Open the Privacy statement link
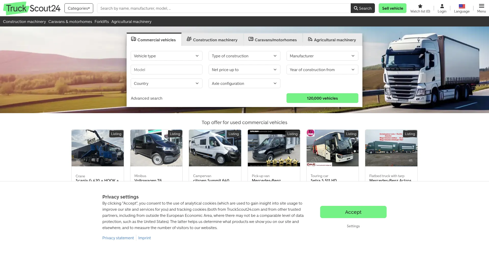489x253 pixels. (x=118, y=238)
